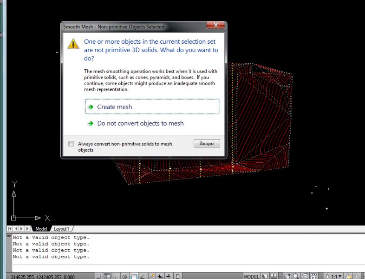Click the command window grip handle

point(9,236)
